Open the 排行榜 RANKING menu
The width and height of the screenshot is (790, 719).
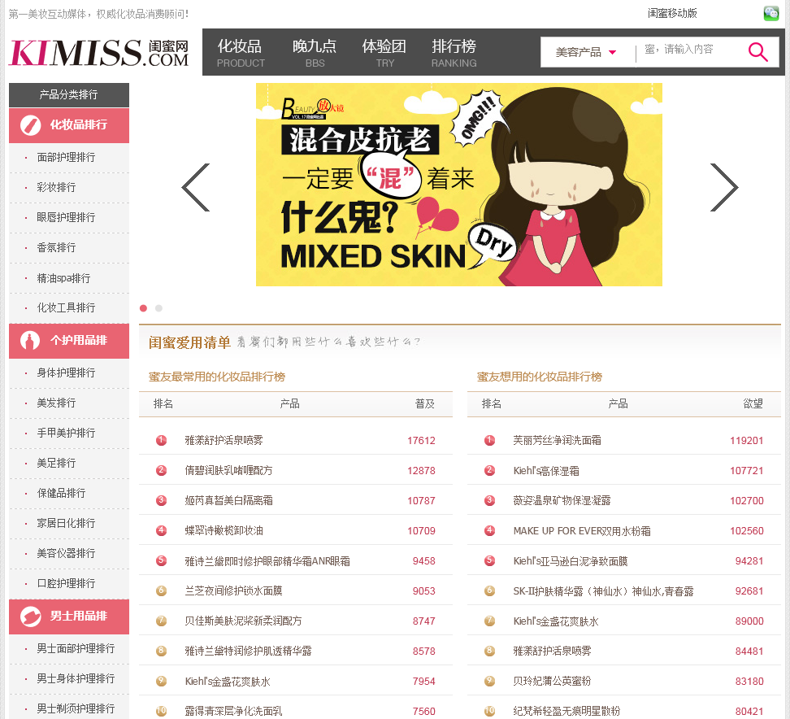[x=454, y=52]
